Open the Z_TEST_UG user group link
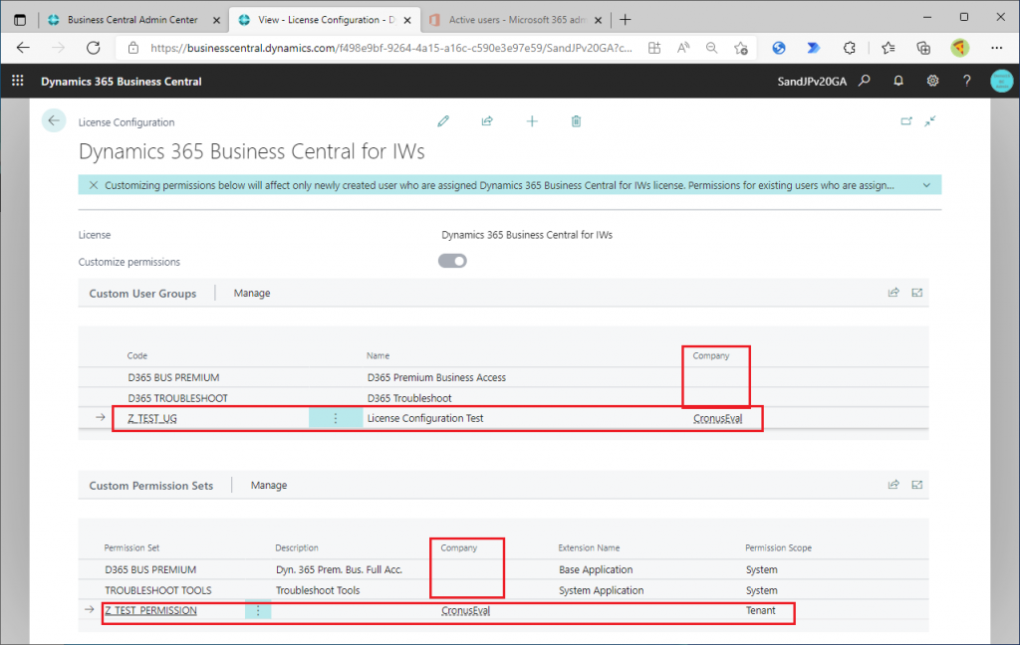 [x=152, y=418]
